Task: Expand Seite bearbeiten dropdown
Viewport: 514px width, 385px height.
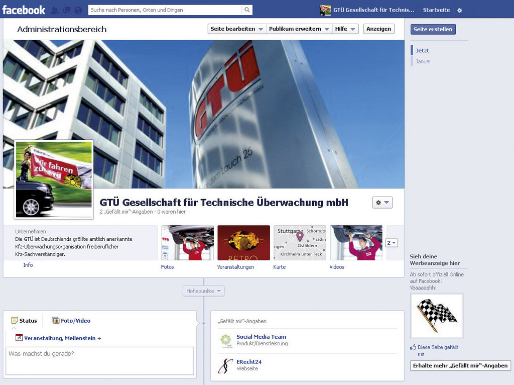Action: [x=237, y=29]
